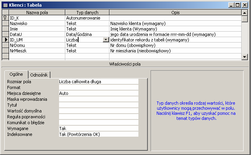Image resolution: width=251 pixels, height=155 pixels.
Task: Click the Opis column header
Action: click(175, 12)
